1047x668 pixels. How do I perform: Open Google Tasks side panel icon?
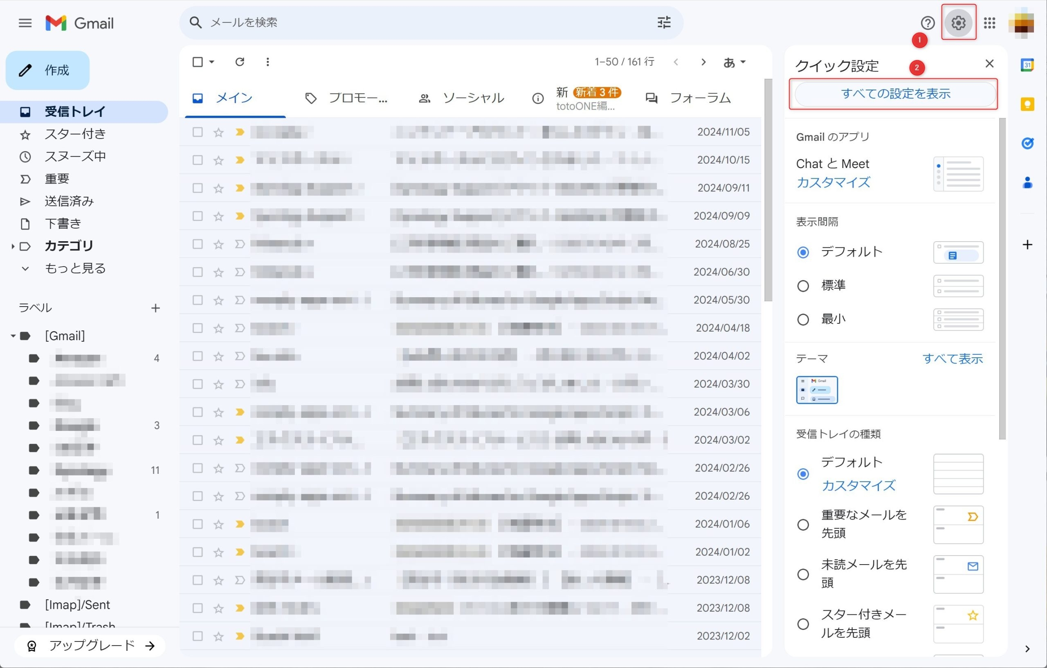point(1027,143)
